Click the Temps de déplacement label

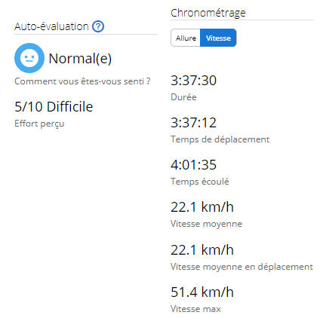(x=220, y=139)
